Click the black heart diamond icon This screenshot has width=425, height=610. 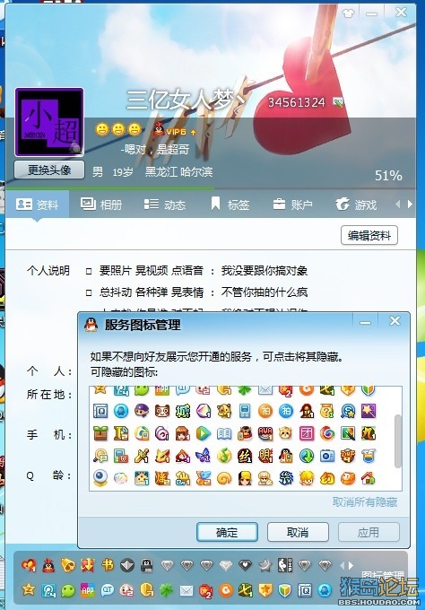pyautogui.click(x=245, y=565)
